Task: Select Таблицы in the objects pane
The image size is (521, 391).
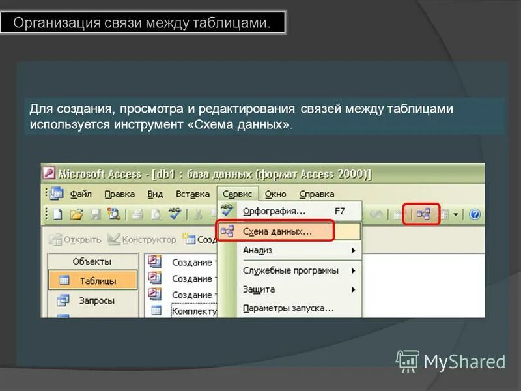Action: coord(92,281)
